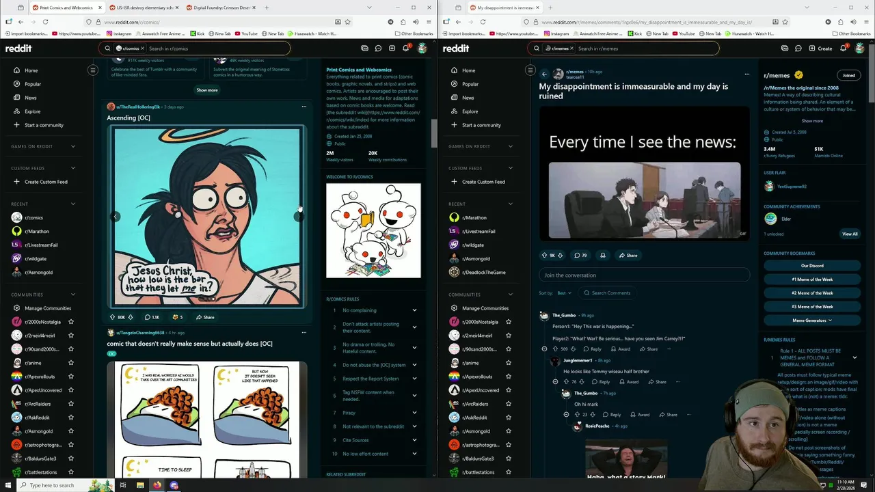The height and width of the screenshot is (492, 875).
Task: Open notifications bell in the r/comics window
Action: [405, 49]
